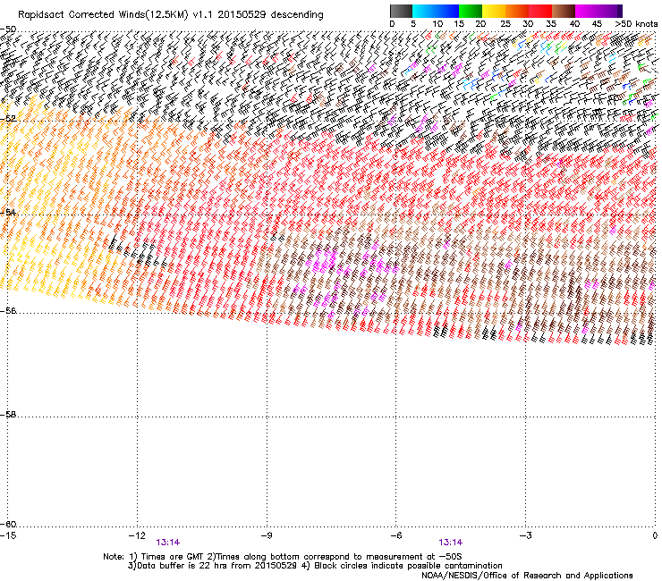This screenshot has width=662, height=581.
Task: Click the "-6" longitude axis label
Action: click(x=395, y=535)
